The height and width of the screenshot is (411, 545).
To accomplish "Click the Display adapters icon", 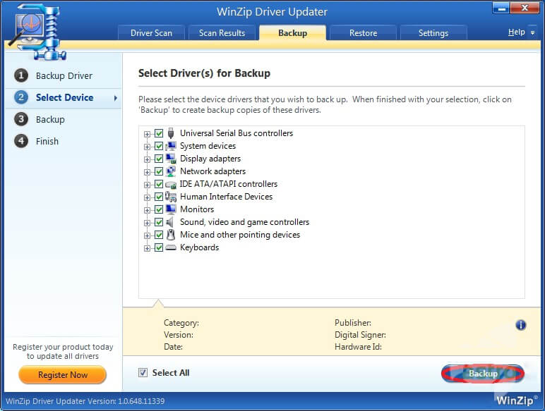I will click(x=171, y=159).
